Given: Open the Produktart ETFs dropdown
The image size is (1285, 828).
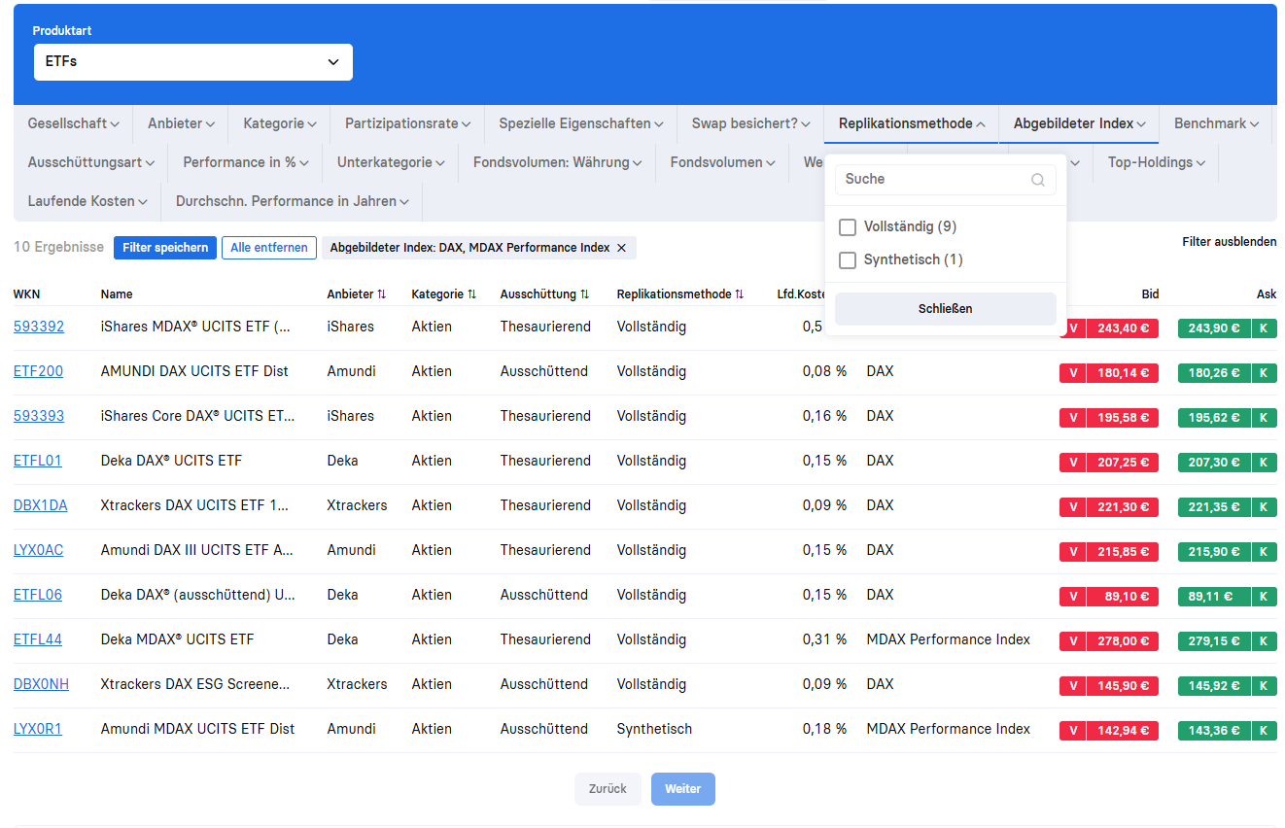Looking at the screenshot, I should click(192, 62).
